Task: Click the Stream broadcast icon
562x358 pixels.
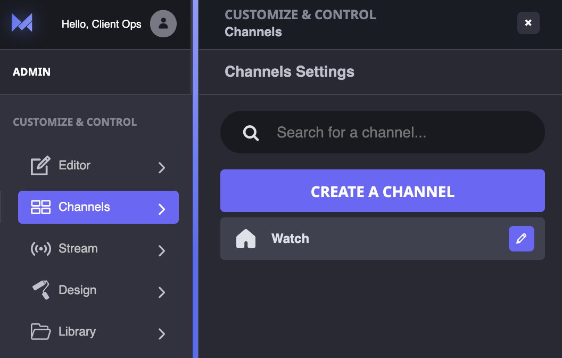Action: pos(41,249)
